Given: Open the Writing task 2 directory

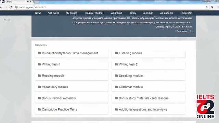Looking at the screenshot, I should pyautogui.click(x=149, y=65).
